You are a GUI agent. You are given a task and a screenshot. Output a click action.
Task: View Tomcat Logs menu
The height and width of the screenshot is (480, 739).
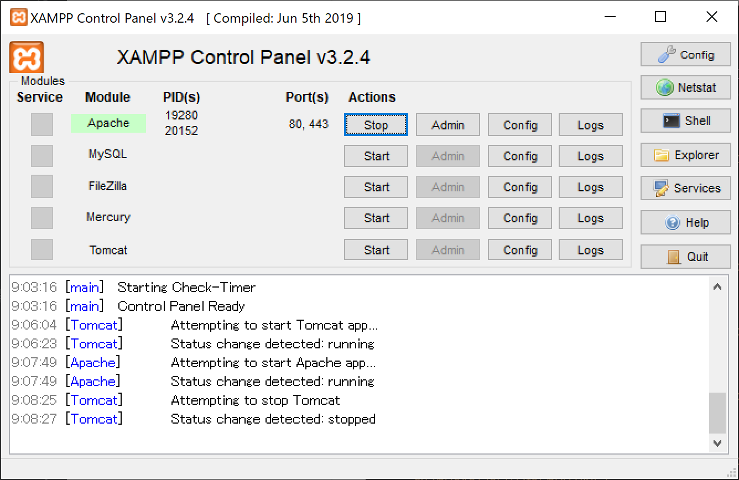coord(591,250)
